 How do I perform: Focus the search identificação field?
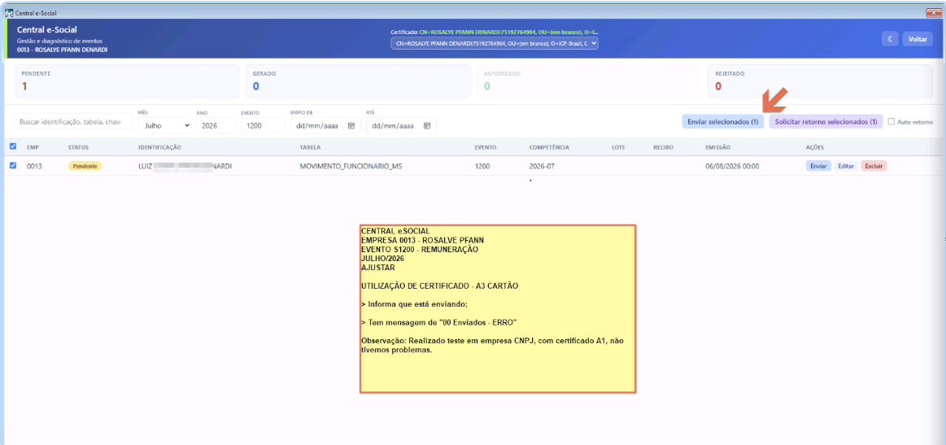pyautogui.click(x=73, y=121)
